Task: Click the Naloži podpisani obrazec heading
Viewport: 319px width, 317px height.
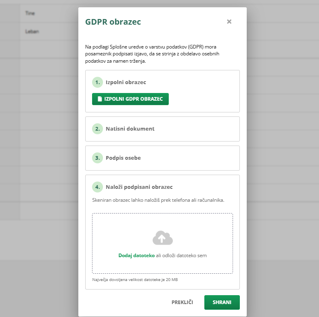Action: [x=139, y=187]
